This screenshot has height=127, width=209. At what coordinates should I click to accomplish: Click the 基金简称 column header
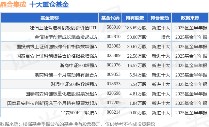coord(50,18)
